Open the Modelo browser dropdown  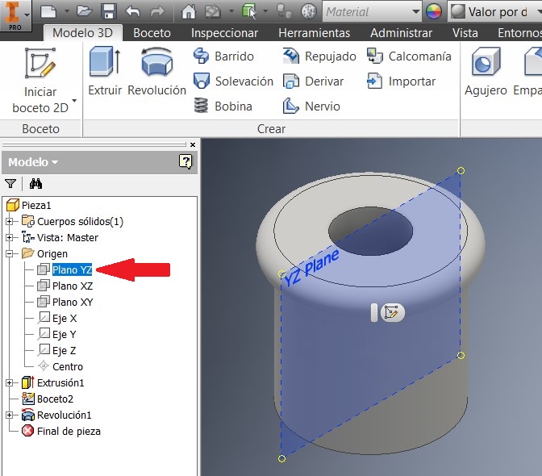[x=33, y=162]
